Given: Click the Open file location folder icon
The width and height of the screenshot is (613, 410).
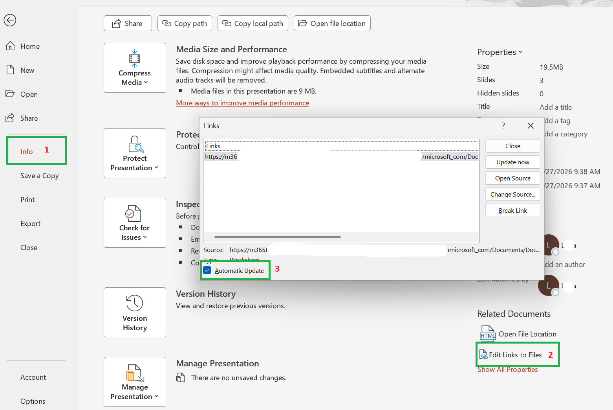Looking at the screenshot, I should [302, 23].
